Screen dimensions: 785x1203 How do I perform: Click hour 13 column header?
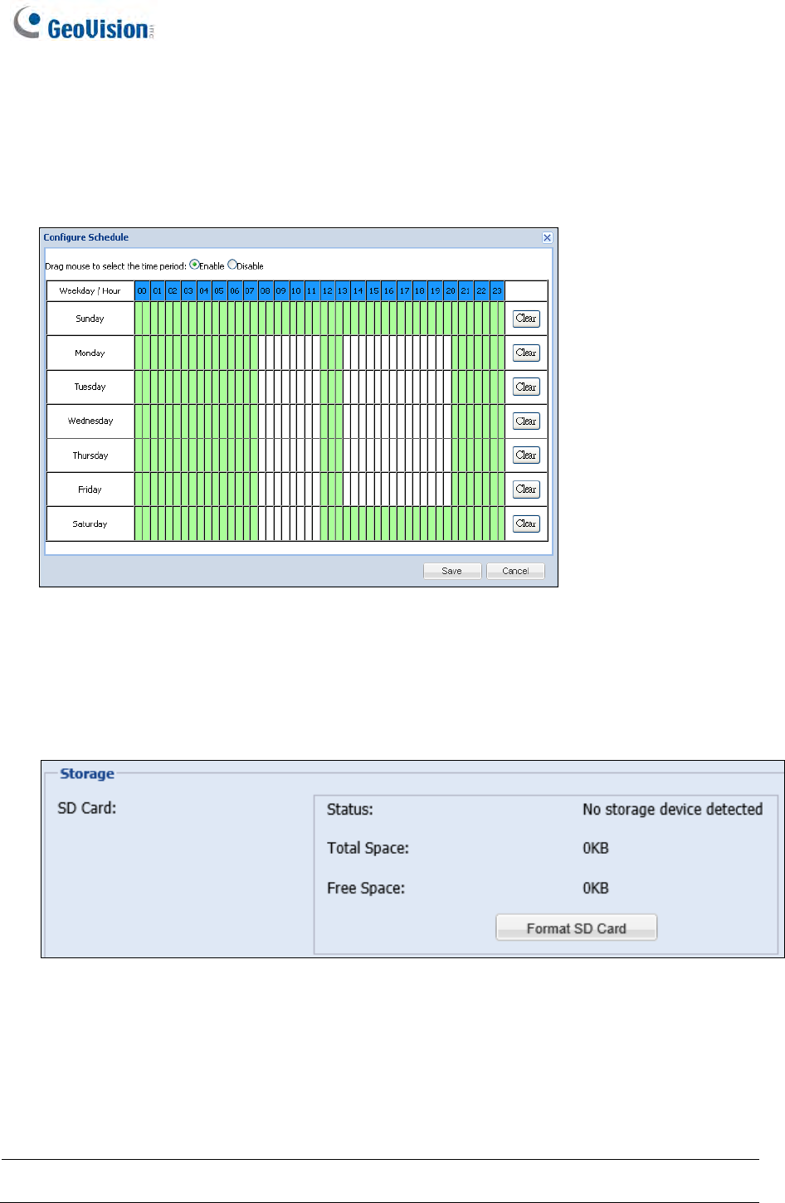343,291
